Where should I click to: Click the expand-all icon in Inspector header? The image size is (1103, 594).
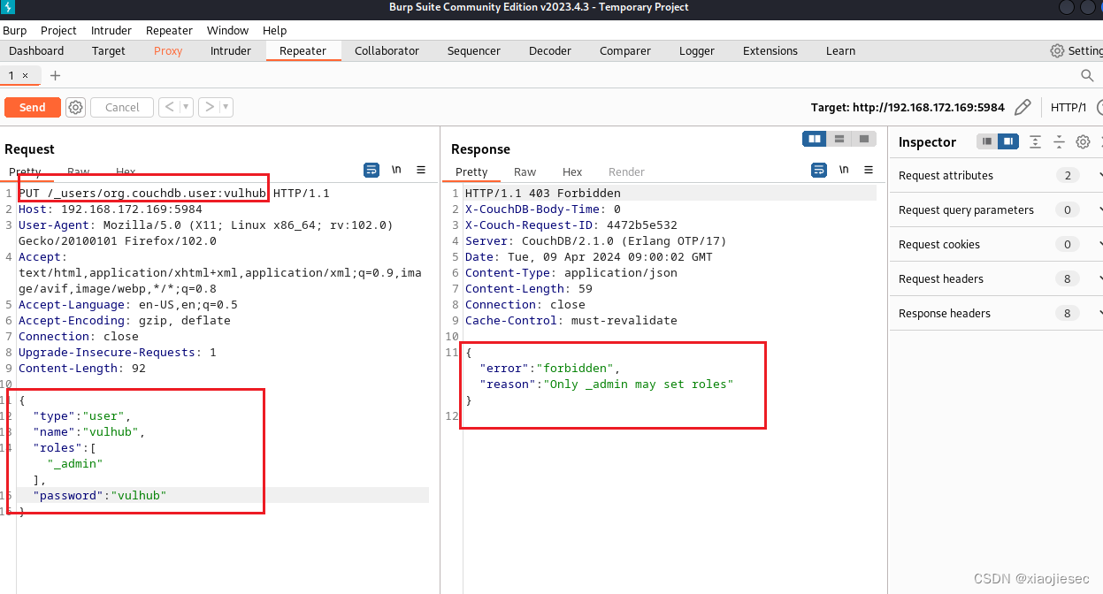point(1035,141)
